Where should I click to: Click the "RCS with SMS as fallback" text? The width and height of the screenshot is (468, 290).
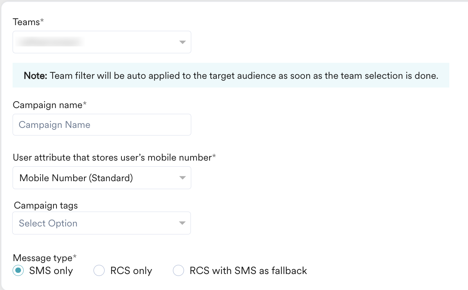248,271
